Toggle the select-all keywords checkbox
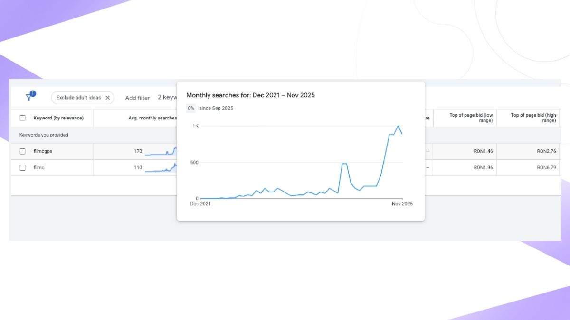The image size is (570, 320). pyautogui.click(x=22, y=118)
